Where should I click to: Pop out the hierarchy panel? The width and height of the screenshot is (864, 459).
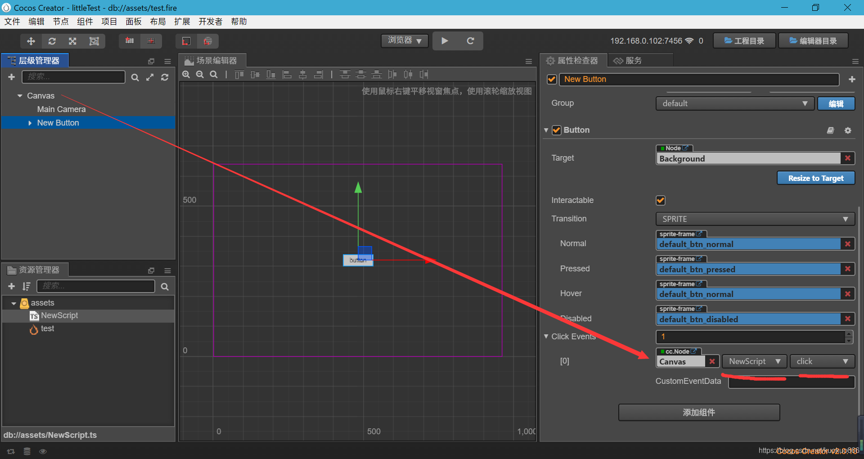pyautogui.click(x=151, y=61)
